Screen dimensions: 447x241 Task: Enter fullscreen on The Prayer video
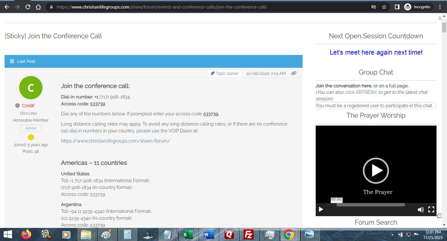coord(431,210)
